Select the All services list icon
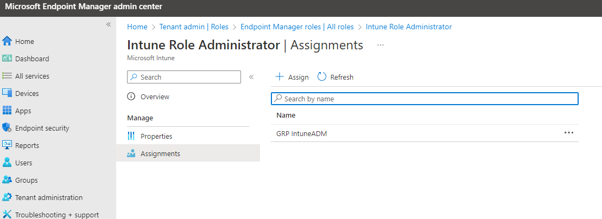 (x=7, y=76)
